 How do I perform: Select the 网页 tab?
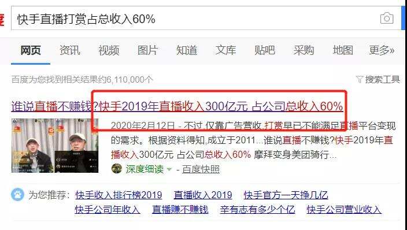[31, 50]
